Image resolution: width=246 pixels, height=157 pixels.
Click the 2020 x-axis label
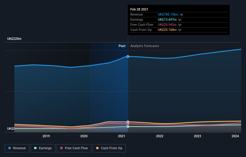[84, 136]
